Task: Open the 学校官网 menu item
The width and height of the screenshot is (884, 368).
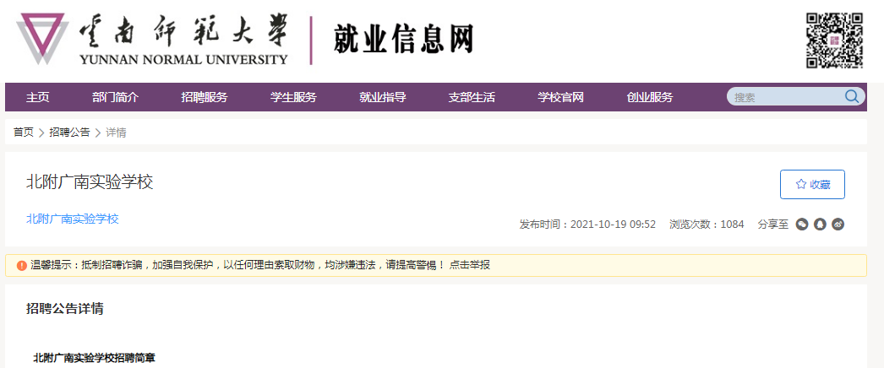Action: click(x=560, y=97)
